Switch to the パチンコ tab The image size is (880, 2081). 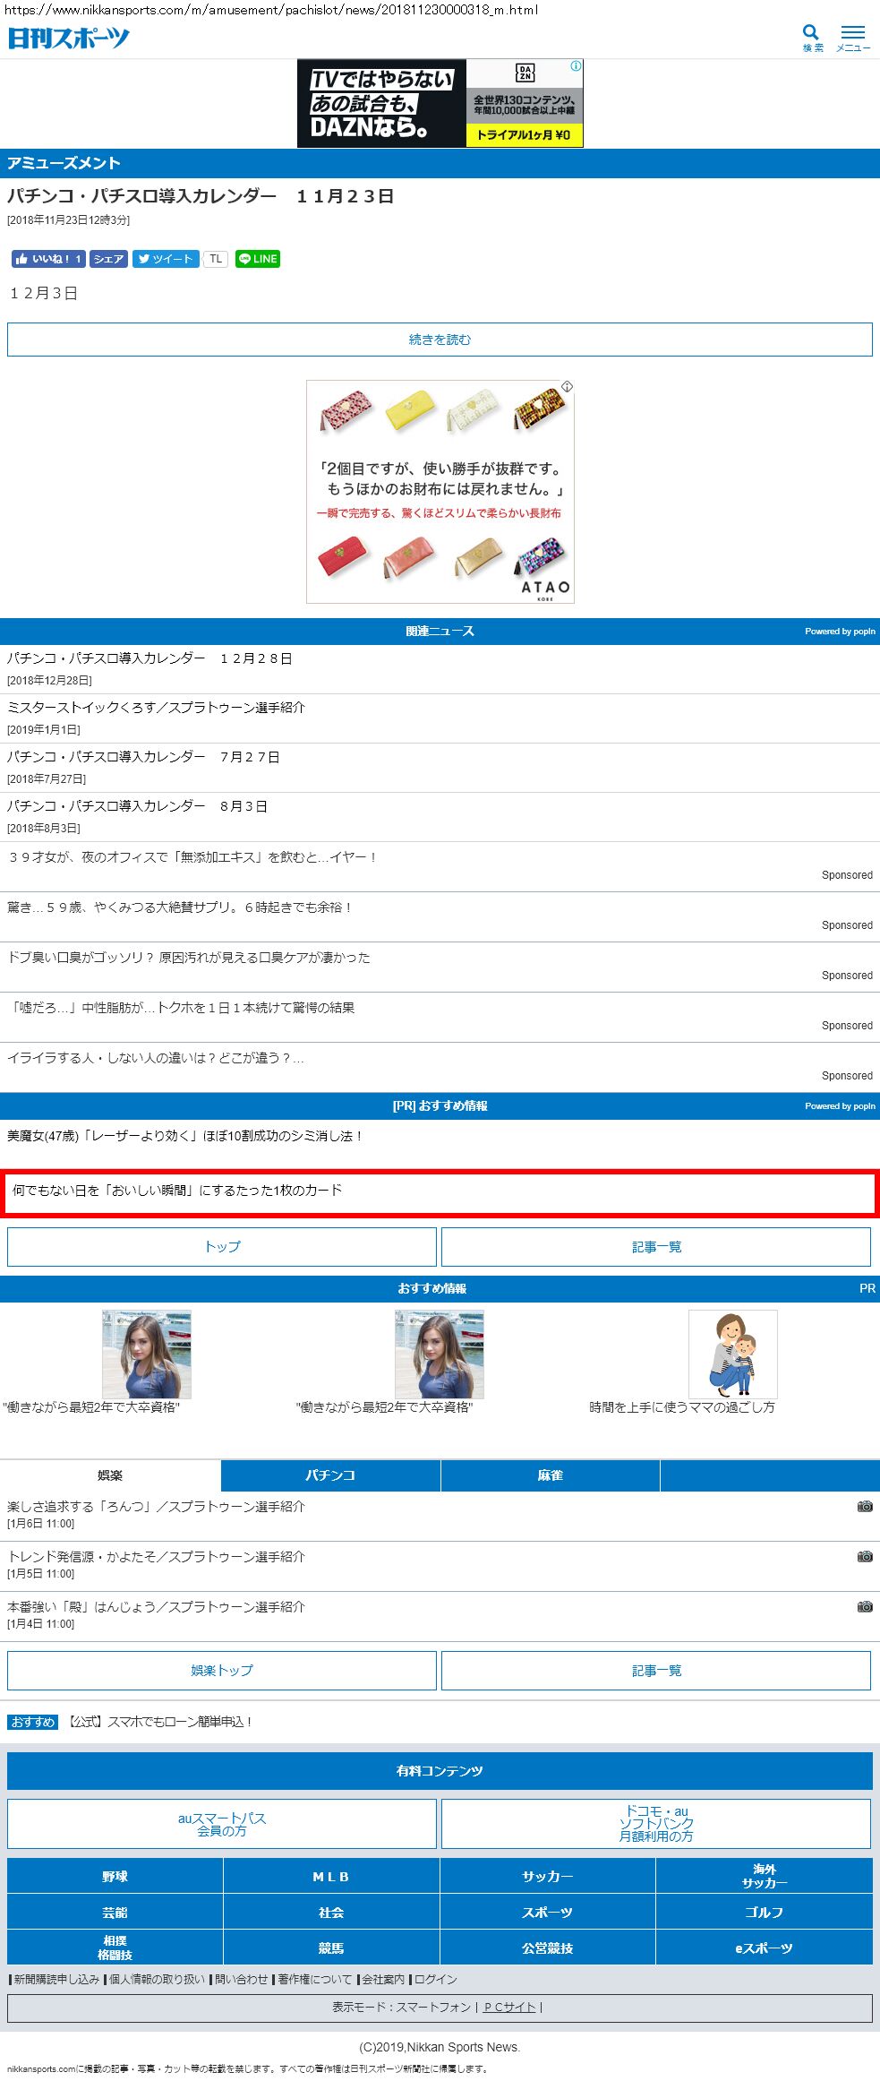pos(330,1475)
